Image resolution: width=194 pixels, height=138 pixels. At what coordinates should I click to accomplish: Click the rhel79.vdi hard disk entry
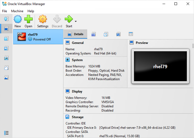(119, 136)
